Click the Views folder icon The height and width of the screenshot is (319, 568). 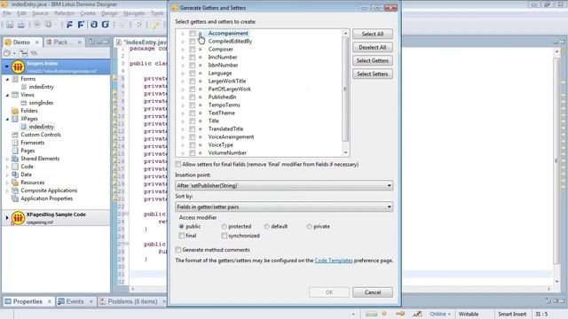tap(15, 95)
